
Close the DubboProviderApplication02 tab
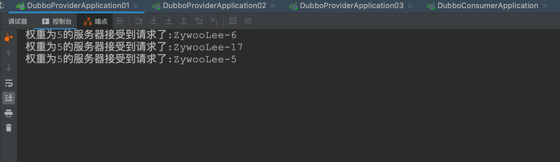[273, 6]
